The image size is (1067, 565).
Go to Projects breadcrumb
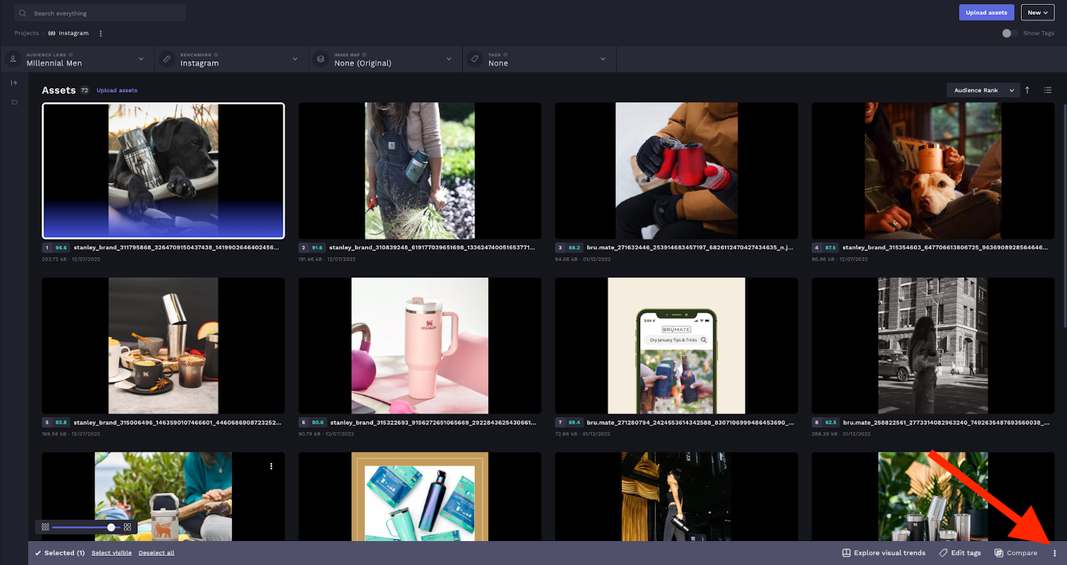pyautogui.click(x=27, y=33)
